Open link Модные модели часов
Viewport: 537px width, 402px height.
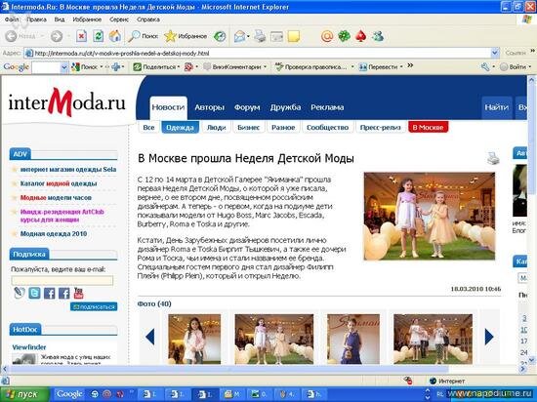tap(56, 197)
